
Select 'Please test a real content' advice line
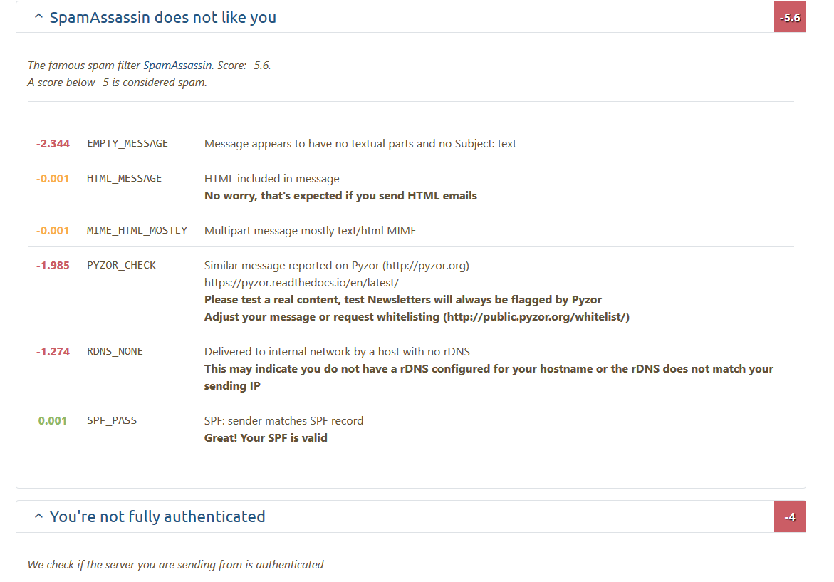(402, 299)
